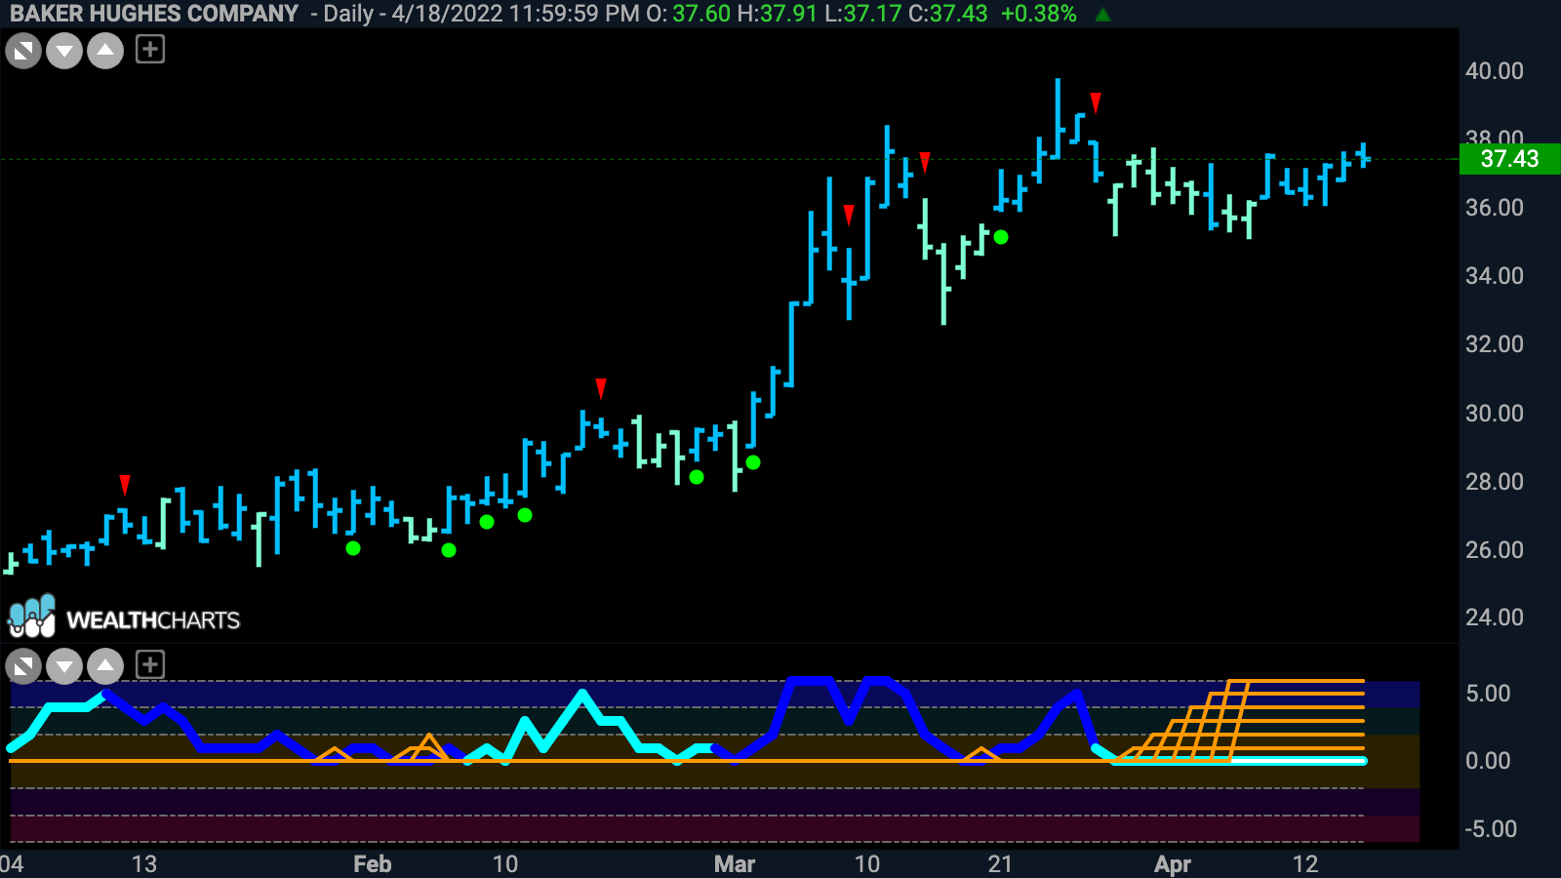This screenshot has width=1561, height=878.
Task: Click the green up triangle after the change percent
Action: 1103,15
